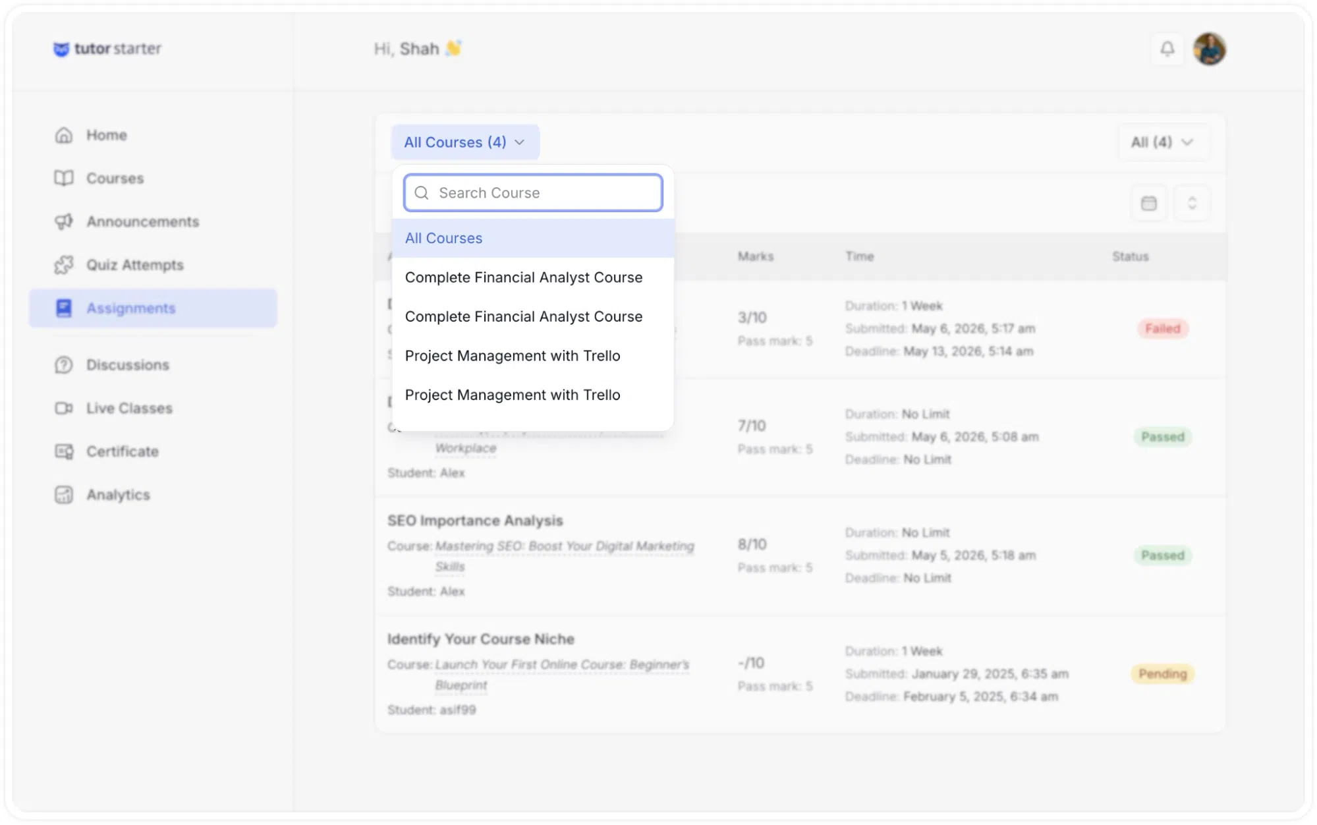Open Launch Your First Online Course link
Screen dimensions: 1317x825
[x=562, y=675]
